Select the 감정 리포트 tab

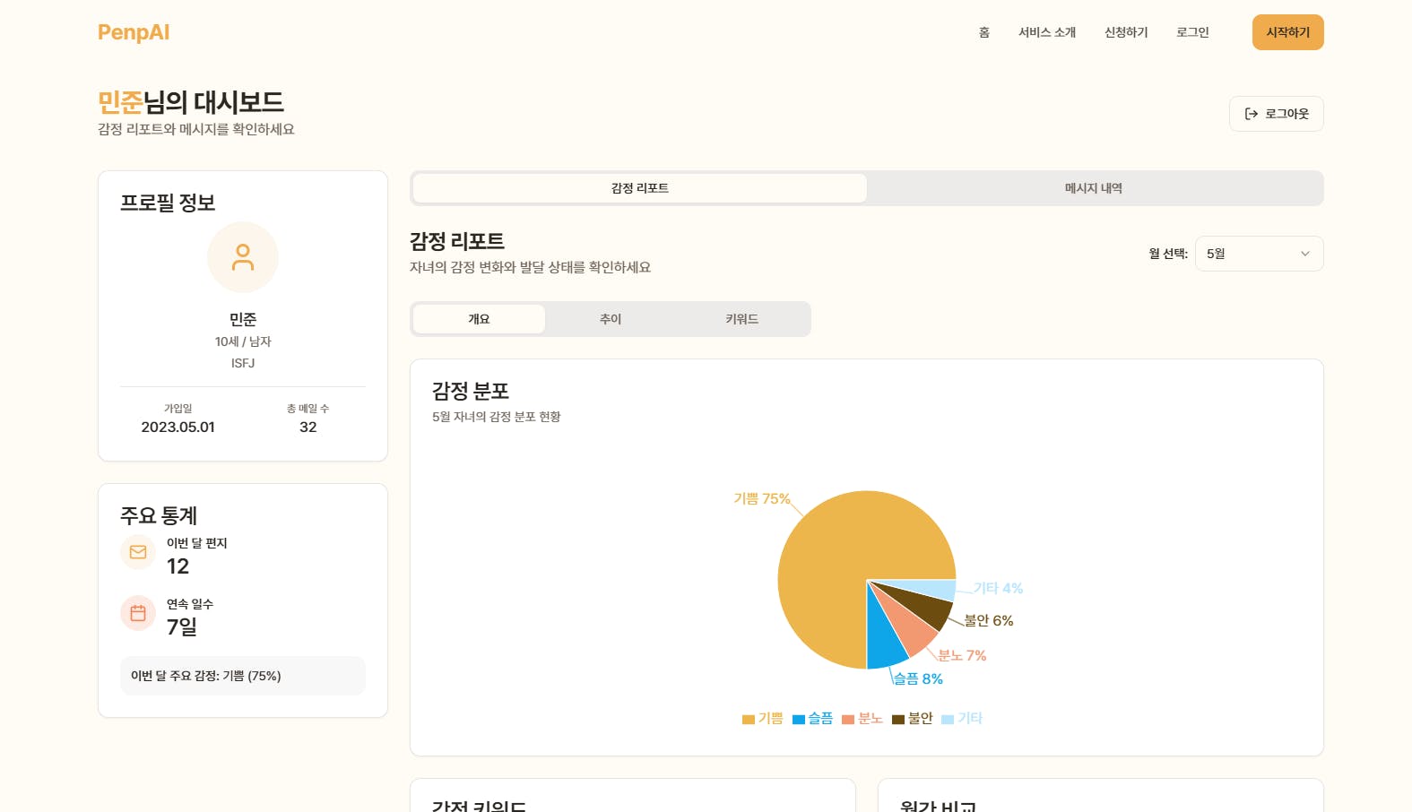click(x=639, y=188)
